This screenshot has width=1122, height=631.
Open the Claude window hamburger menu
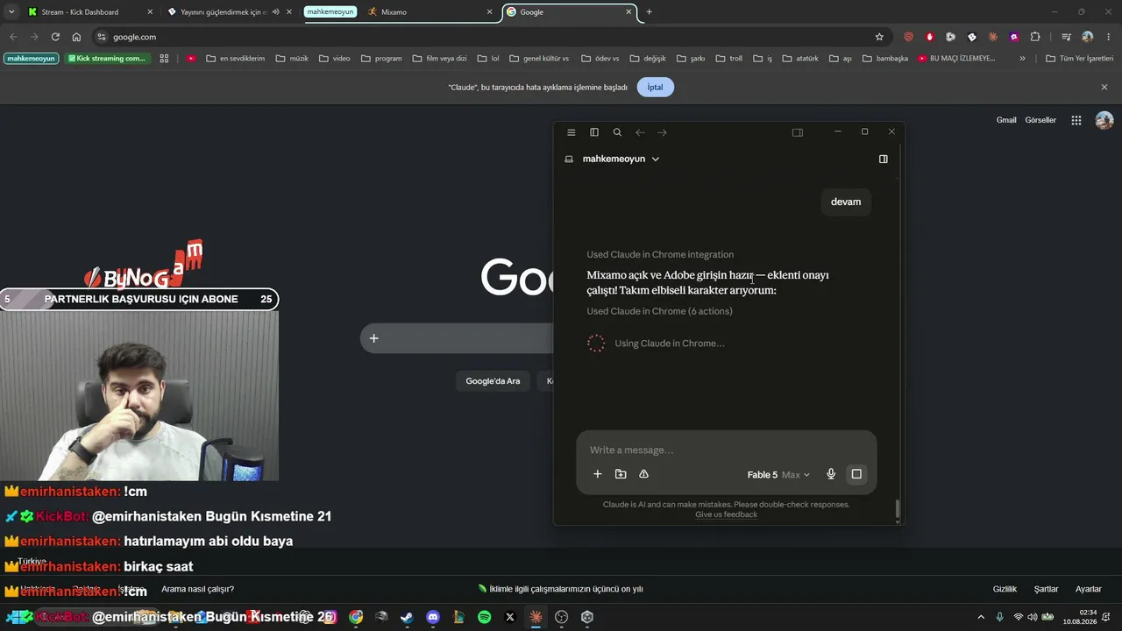(572, 132)
